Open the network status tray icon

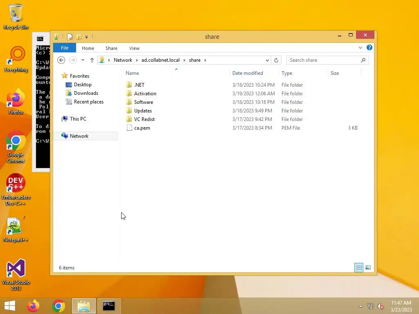(x=371, y=306)
